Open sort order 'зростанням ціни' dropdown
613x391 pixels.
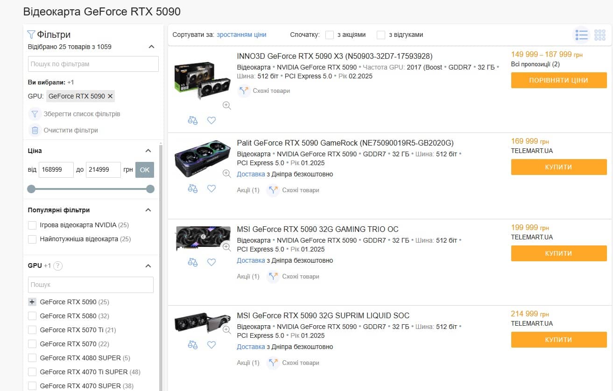(241, 35)
